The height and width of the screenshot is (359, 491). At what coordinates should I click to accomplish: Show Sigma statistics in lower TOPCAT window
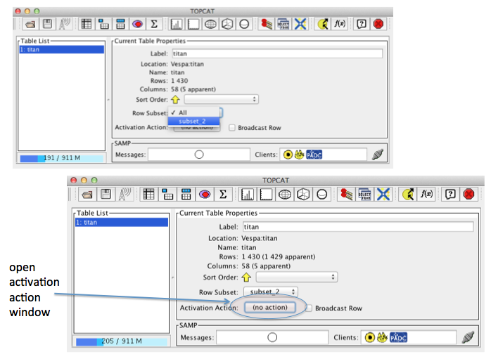[x=223, y=195]
